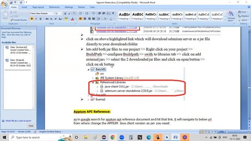The height and width of the screenshot is (141, 251).
Task: Open the Calculator app in taskbar
Action: pos(131,137)
